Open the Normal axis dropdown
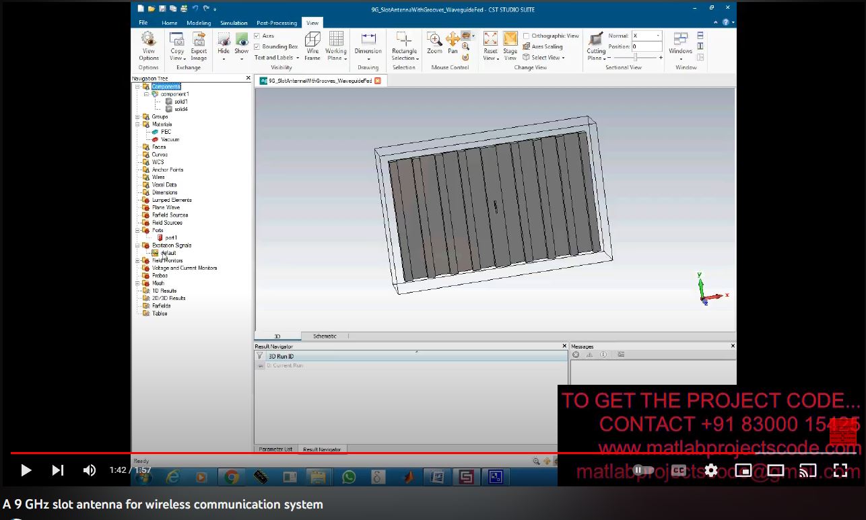This screenshot has width=866, height=520. coord(657,36)
